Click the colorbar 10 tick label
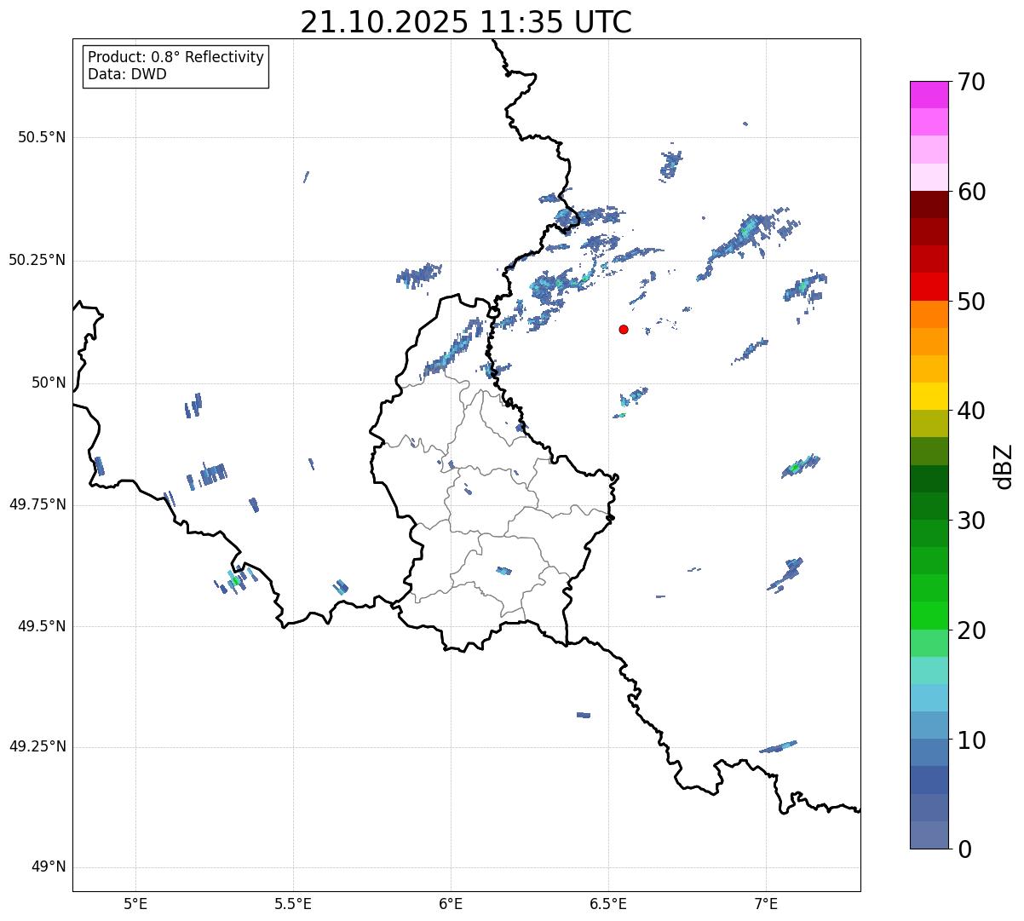Screen dimensions: 1024x921 971,740
